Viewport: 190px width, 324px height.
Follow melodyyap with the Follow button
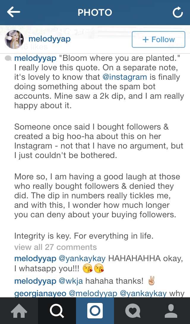pyautogui.click(x=159, y=39)
